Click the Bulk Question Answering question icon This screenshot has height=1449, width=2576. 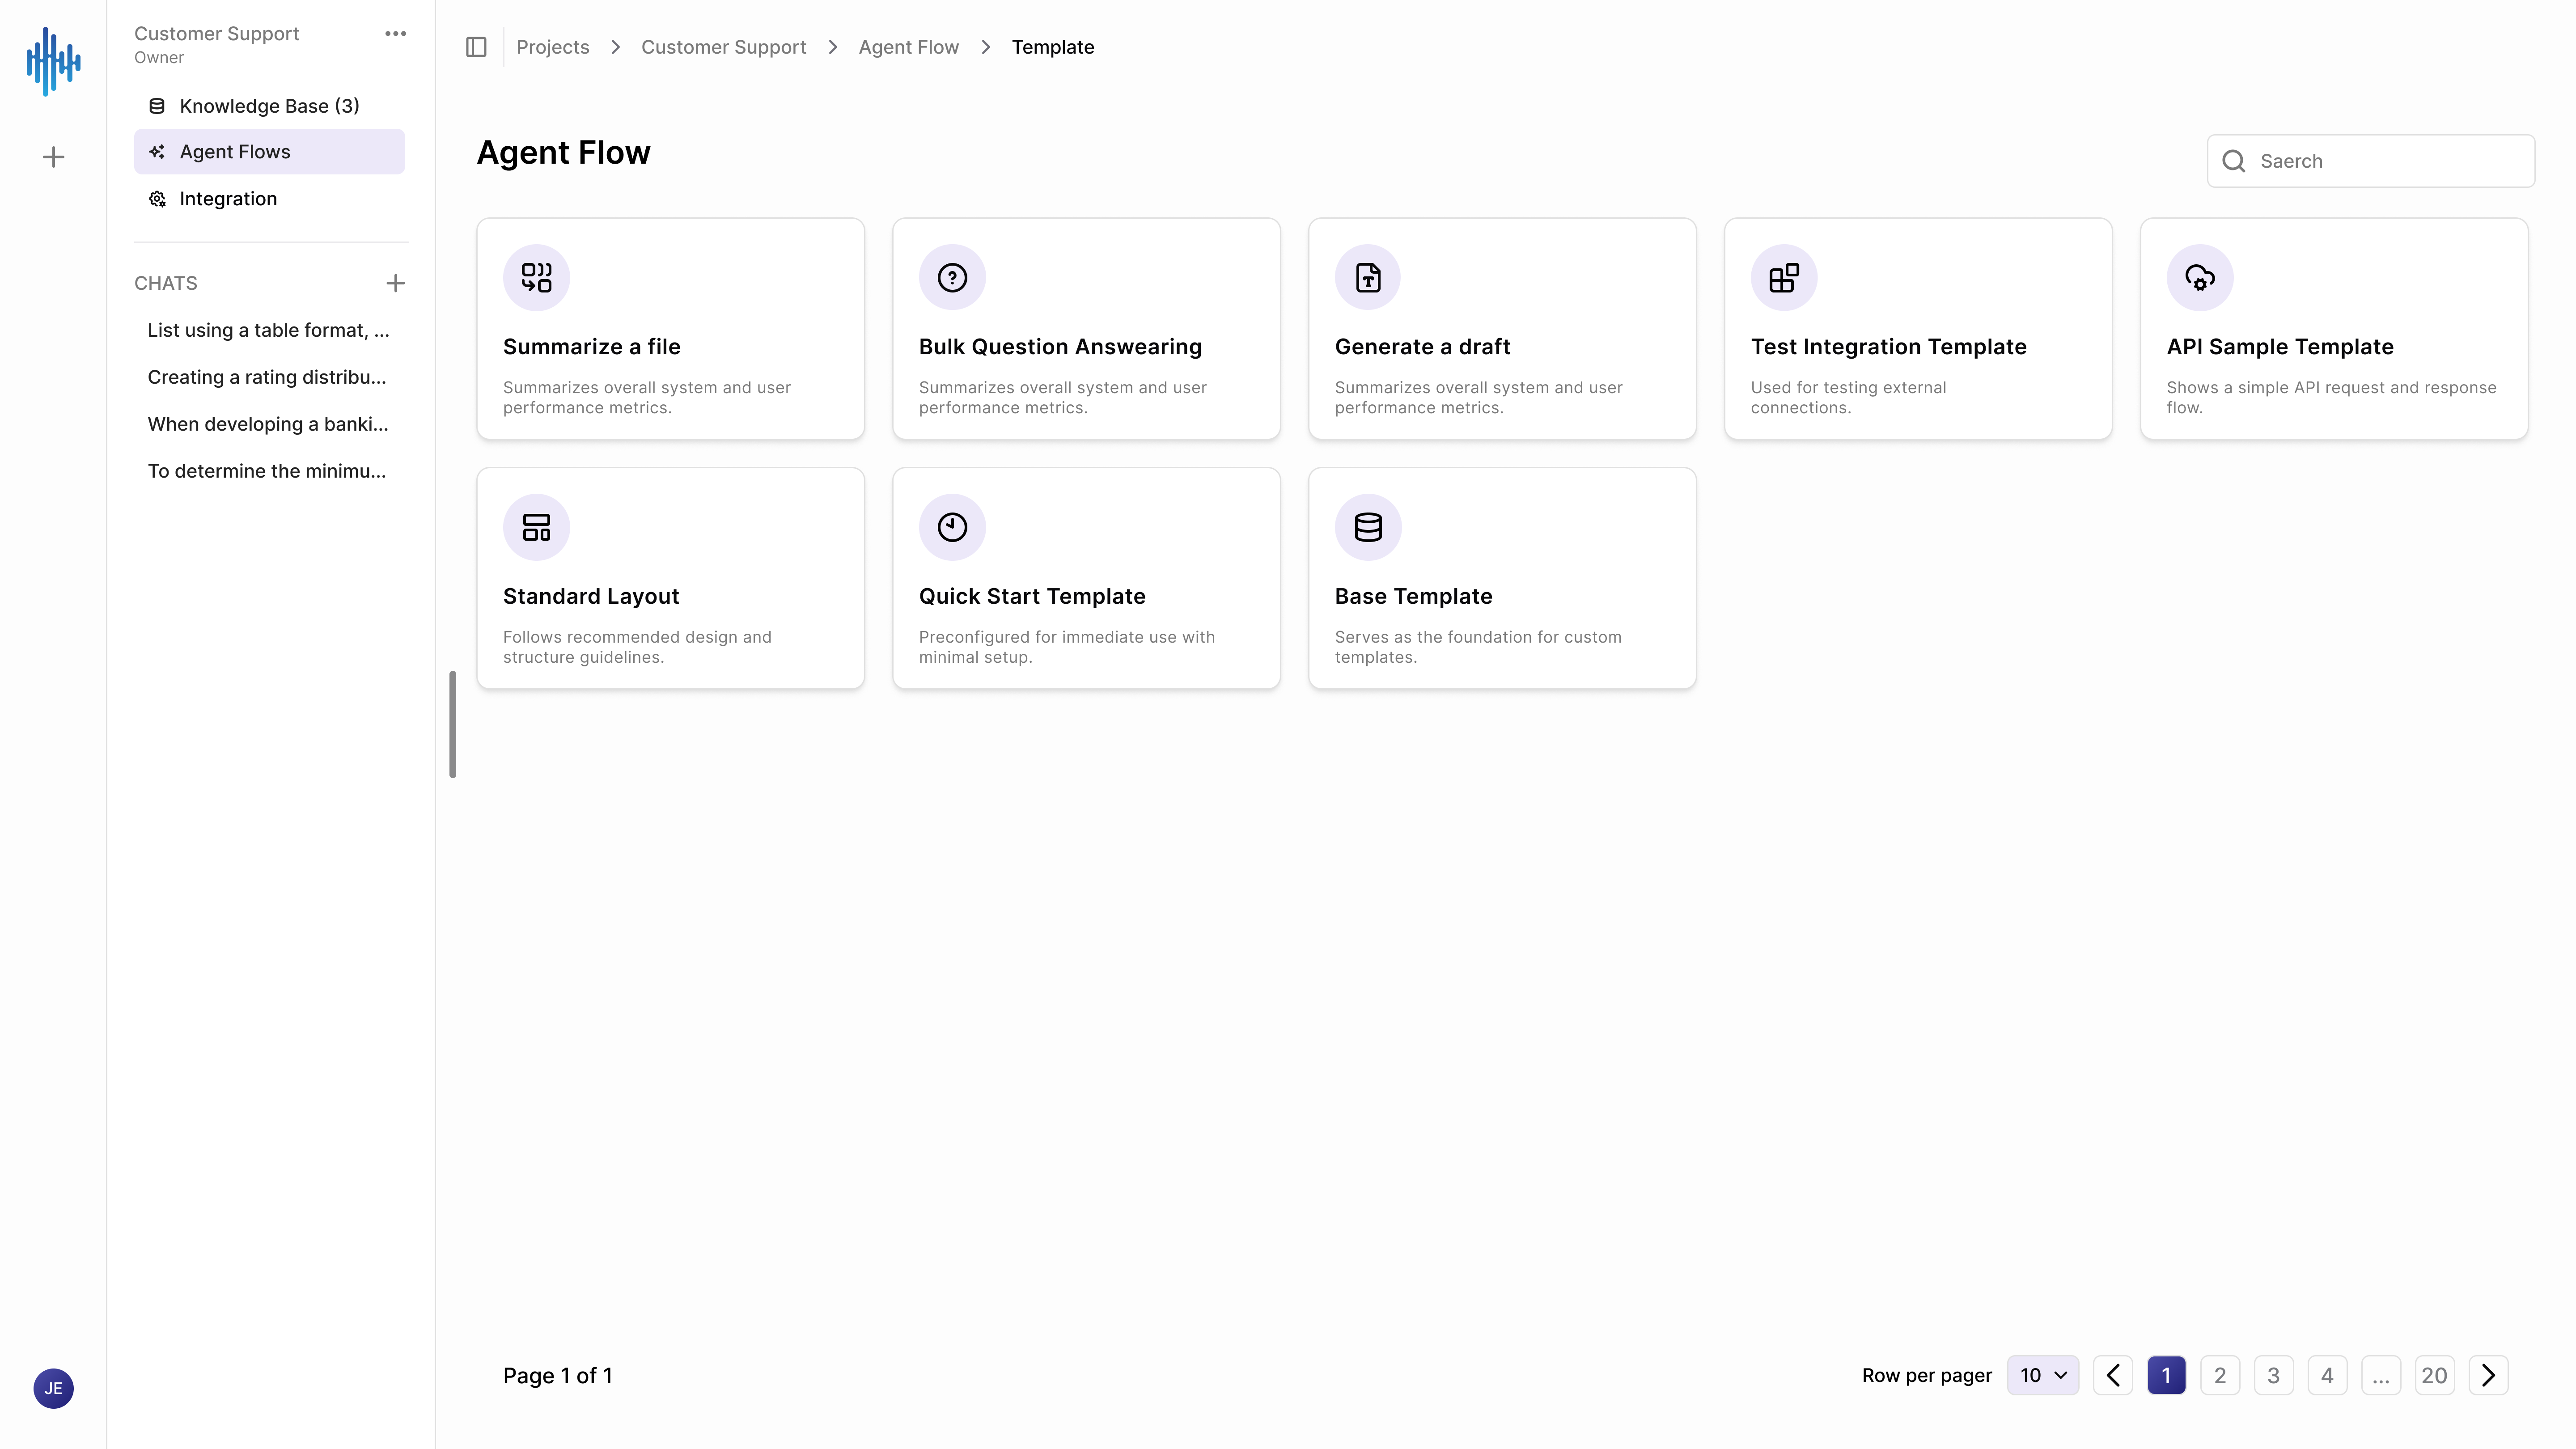pos(952,277)
